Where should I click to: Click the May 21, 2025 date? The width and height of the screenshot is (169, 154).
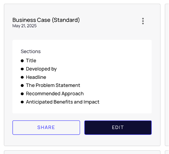click(x=24, y=26)
